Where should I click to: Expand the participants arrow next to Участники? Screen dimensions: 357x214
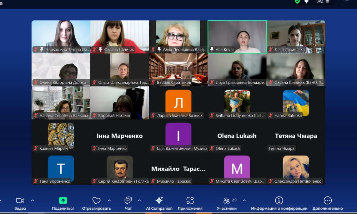click(244, 200)
